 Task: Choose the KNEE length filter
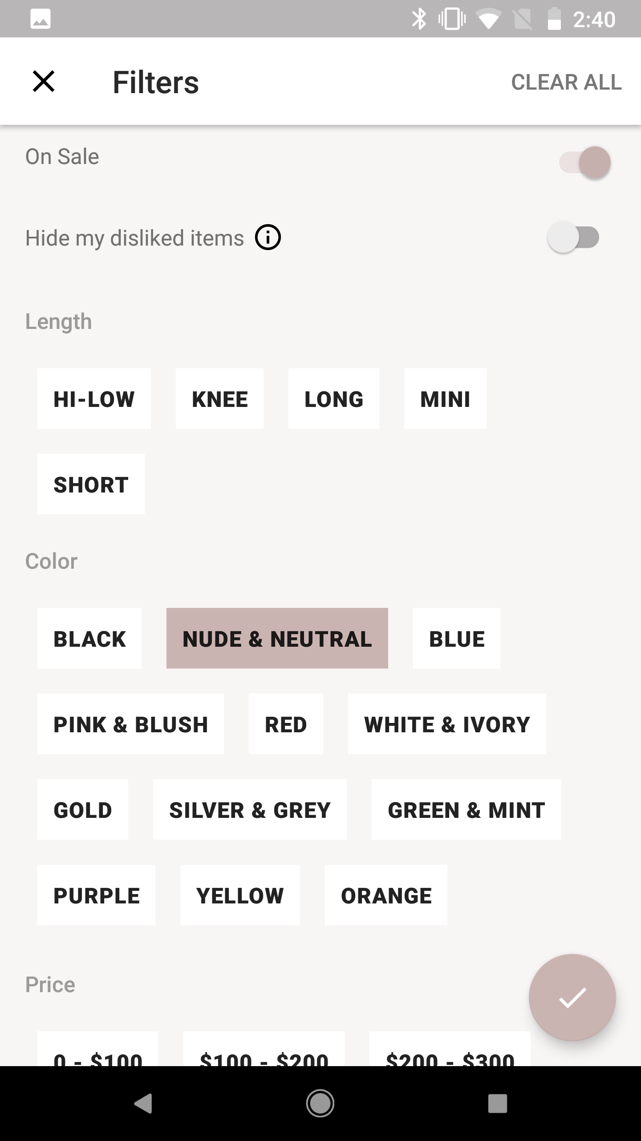click(x=219, y=398)
